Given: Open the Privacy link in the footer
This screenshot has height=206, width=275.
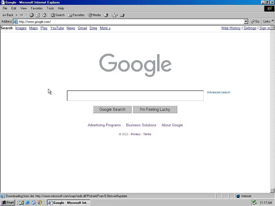Looking at the screenshot, I should click(136, 134).
